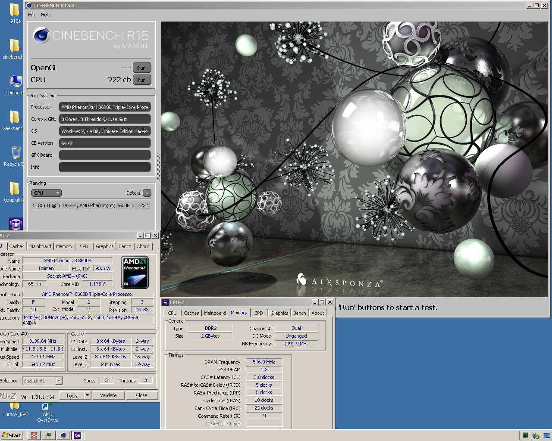
Task: Switch to Caches tab in left CPU-Z
Action: [17, 246]
